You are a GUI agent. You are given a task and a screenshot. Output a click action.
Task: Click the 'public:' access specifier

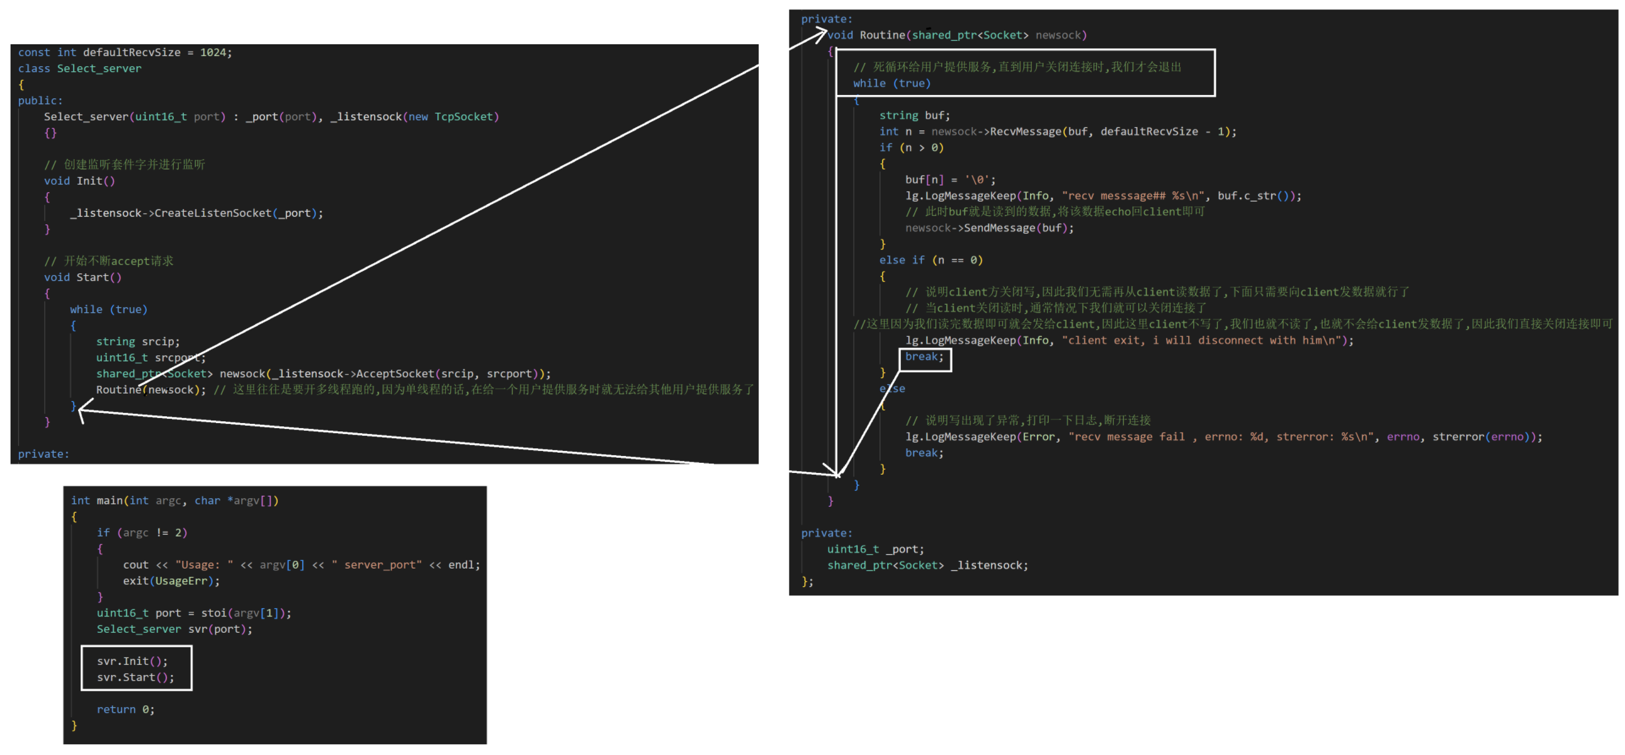click(x=40, y=100)
